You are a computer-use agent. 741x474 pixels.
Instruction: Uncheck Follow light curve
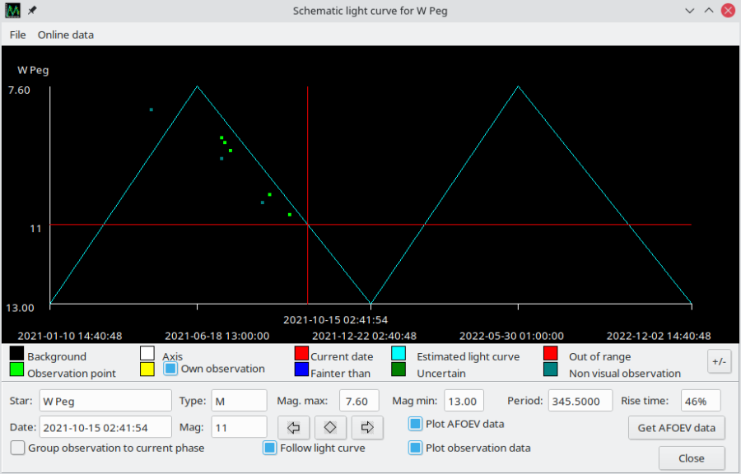coord(269,448)
